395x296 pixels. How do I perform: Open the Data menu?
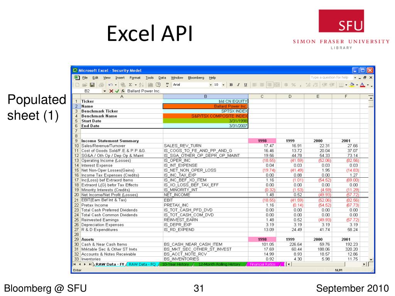(x=162, y=78)
